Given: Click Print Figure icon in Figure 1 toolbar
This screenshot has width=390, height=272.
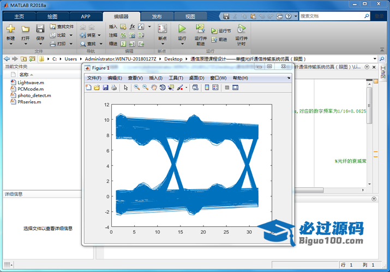Looking at the screenshot, I should 114,87.
